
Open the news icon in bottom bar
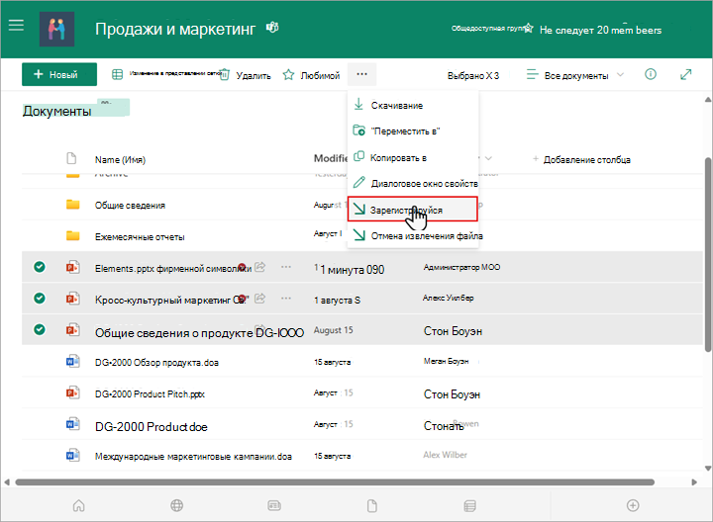point(274,505)
